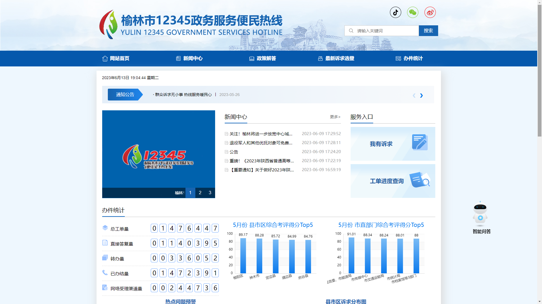Open 工单进度查询 service entry

pyautogui.click(x=393, y=181)
